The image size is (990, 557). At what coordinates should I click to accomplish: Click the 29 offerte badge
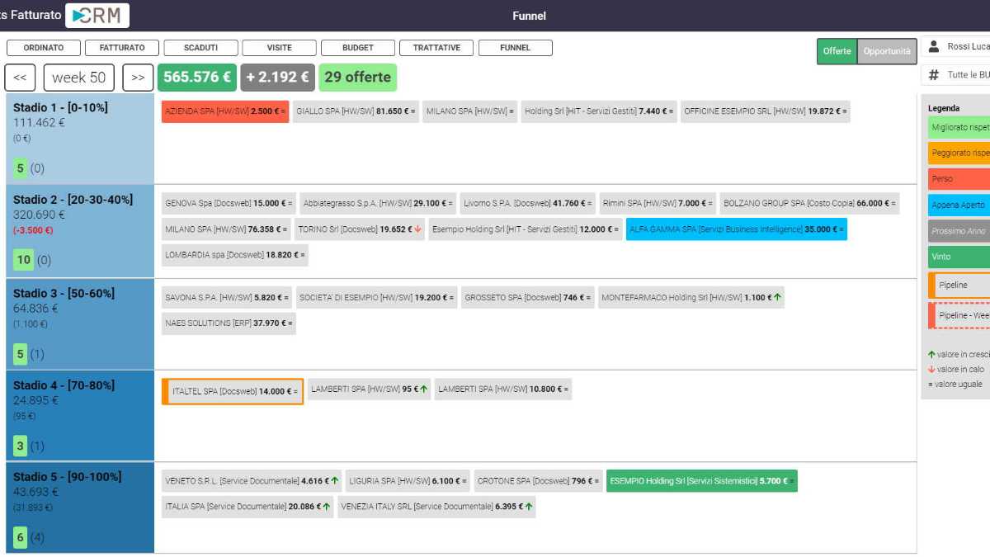[357, 78]
